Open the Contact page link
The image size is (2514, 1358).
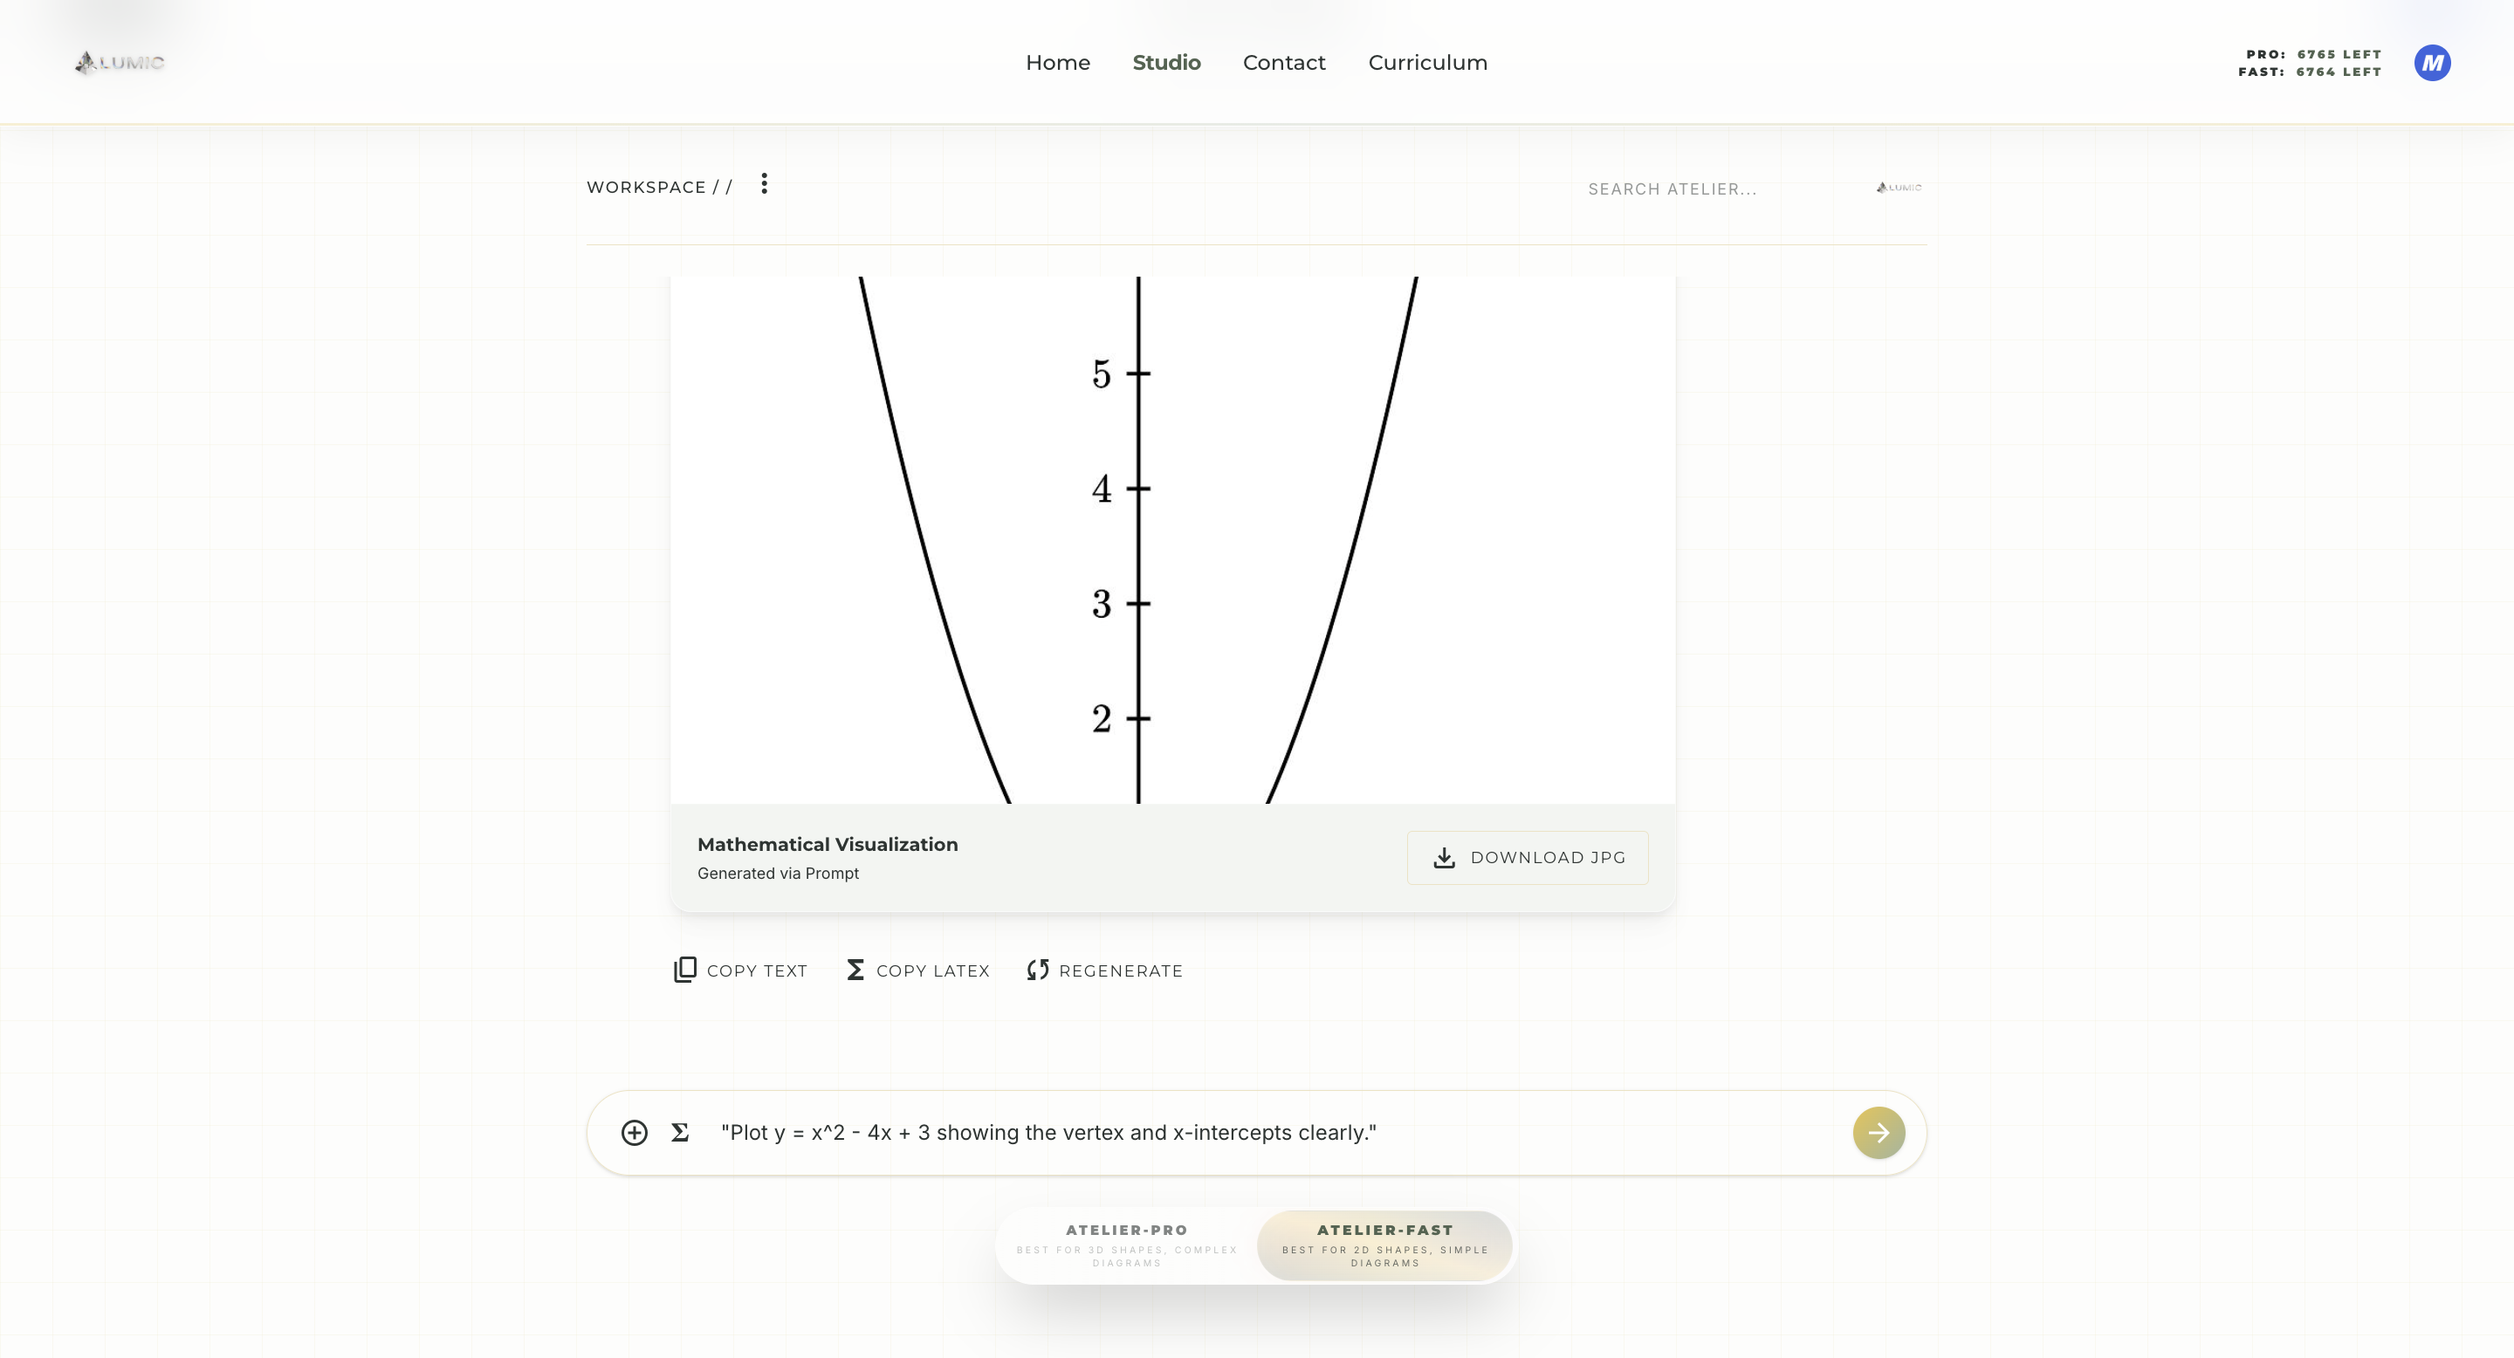[x=1284, y=63]
